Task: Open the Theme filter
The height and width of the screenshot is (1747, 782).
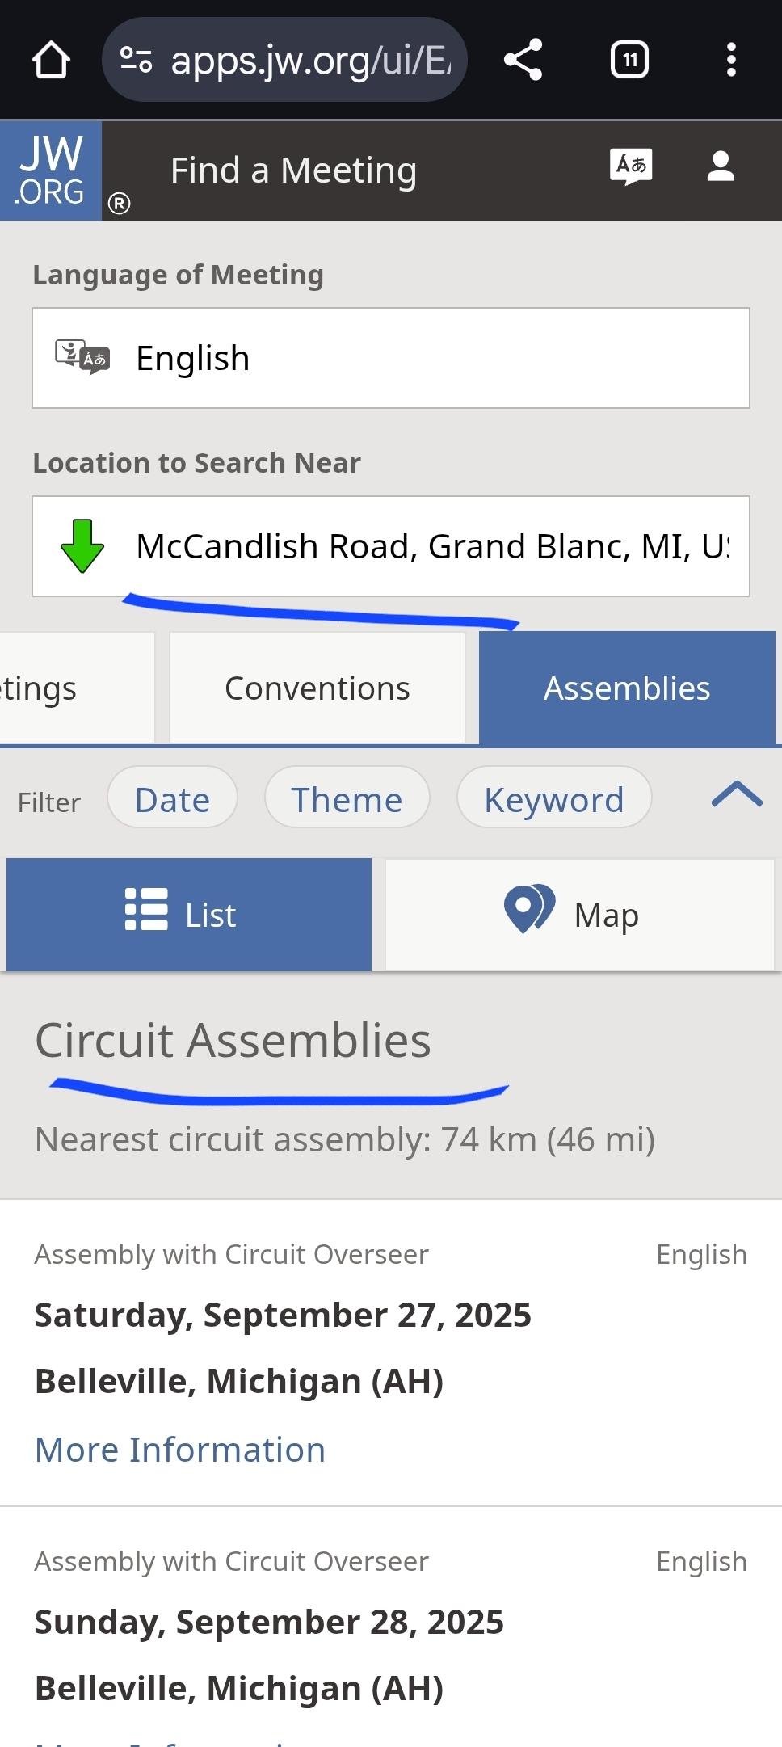Action: click(347, 800)
